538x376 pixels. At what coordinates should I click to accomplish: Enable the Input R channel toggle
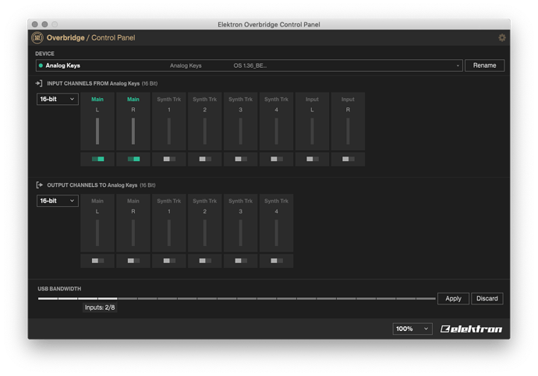click(349, 159)
